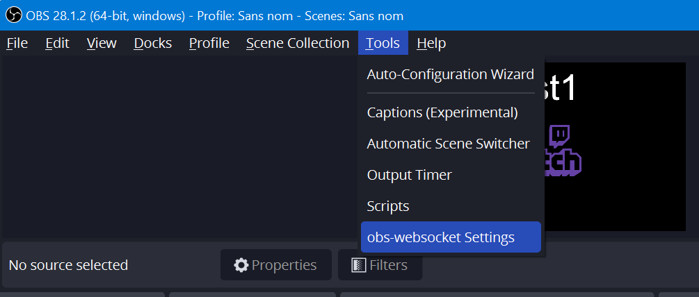
Task: Select Captions (Experimental) entry
Action: [x=451, y=113]
